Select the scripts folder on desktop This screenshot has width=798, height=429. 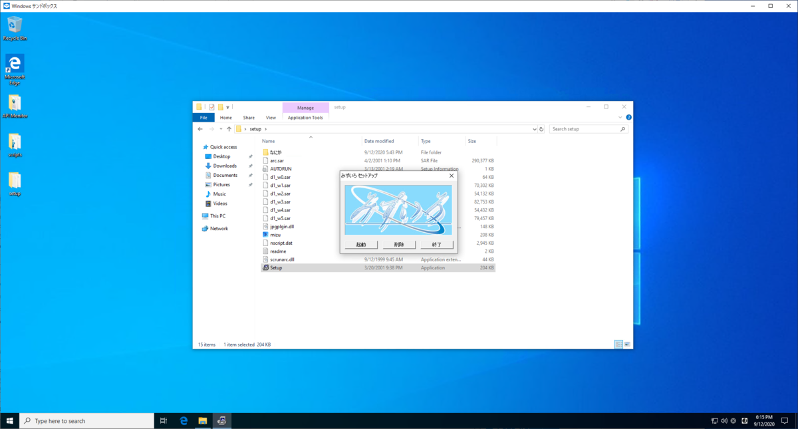pyautogui.click(x=15, y=145)
